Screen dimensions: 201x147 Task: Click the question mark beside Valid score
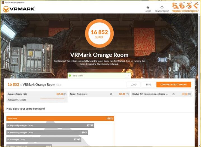point(128,75)
